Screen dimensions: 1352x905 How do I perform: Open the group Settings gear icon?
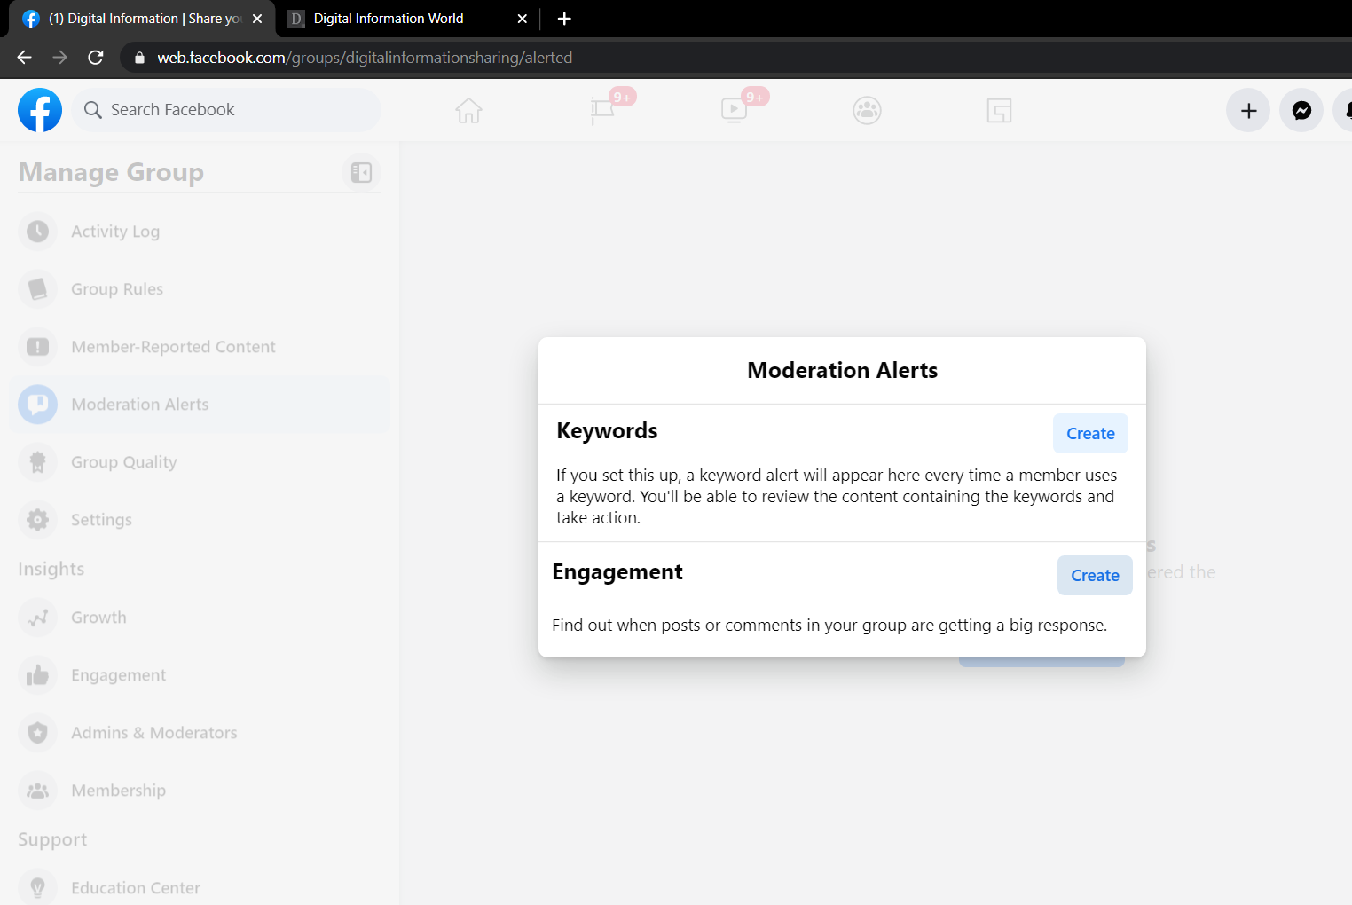click(x=37, y=519)
